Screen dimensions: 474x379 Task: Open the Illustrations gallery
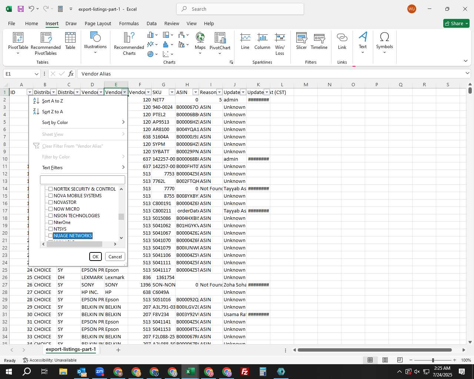click(x=95, y=43)
